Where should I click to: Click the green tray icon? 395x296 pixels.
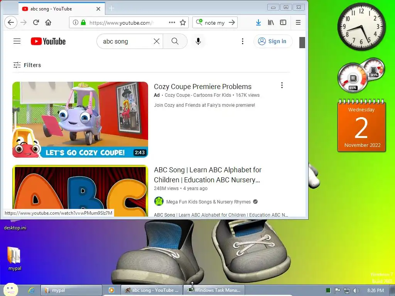coord(328,291)
